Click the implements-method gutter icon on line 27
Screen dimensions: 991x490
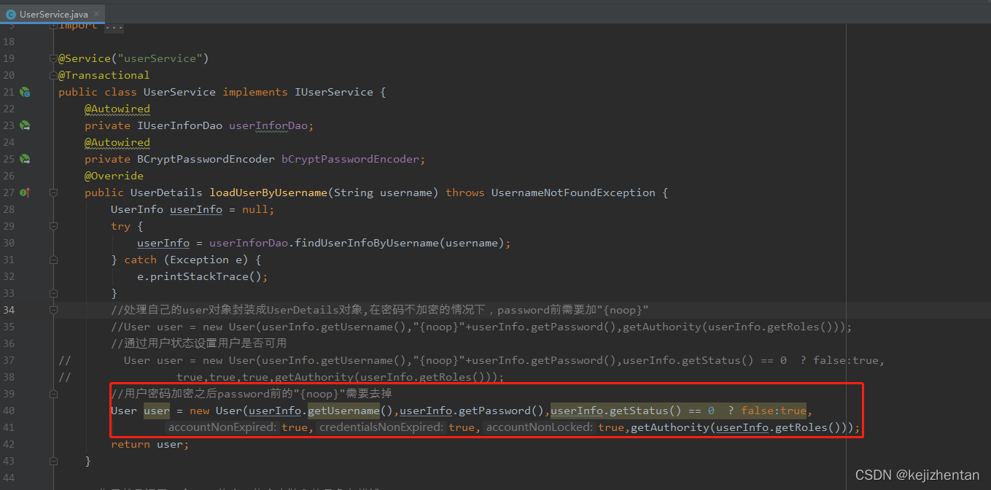25,192
